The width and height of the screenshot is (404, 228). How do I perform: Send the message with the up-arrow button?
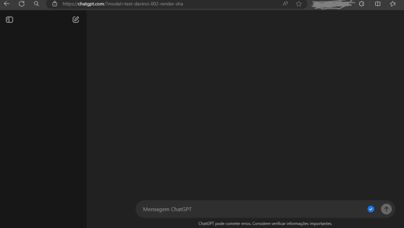point(386,209)
